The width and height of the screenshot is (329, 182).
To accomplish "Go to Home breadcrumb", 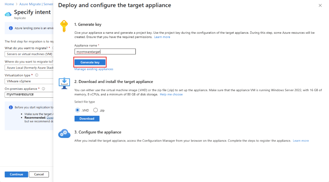I will click(x=9, y=4).
